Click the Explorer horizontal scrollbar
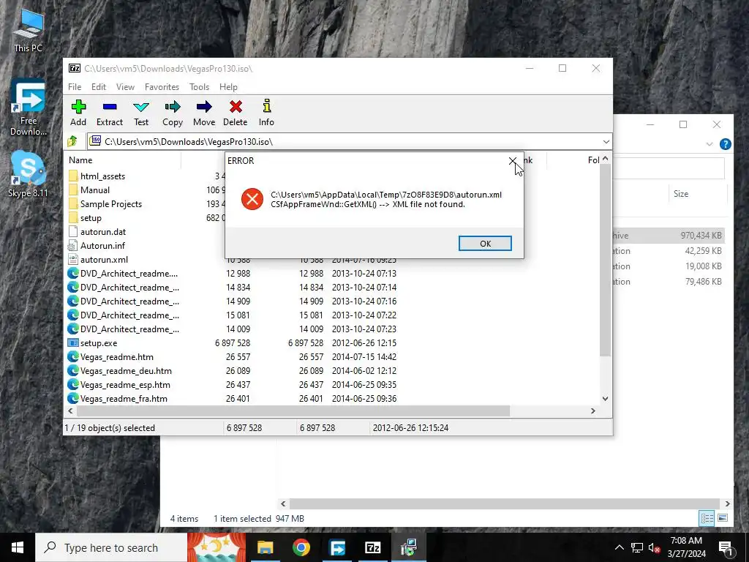The image size is (749, 562). click(504, 503)
